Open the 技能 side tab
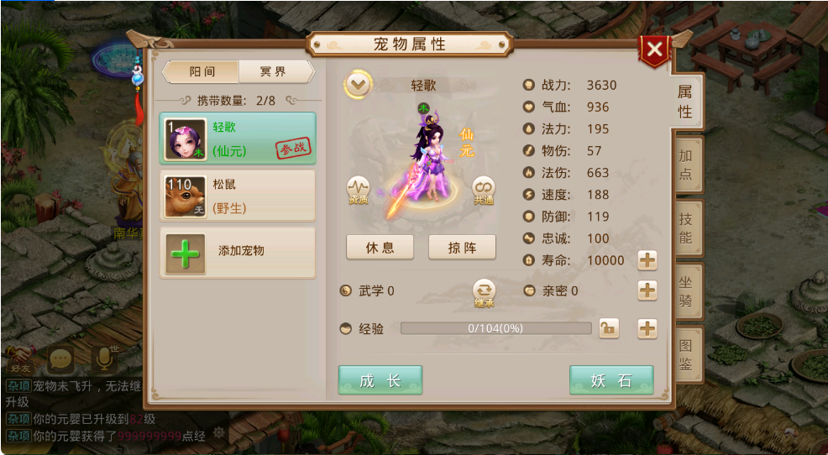Image resolution: width=828 pixels, height=455 pixels. click(x=686, y=228)
